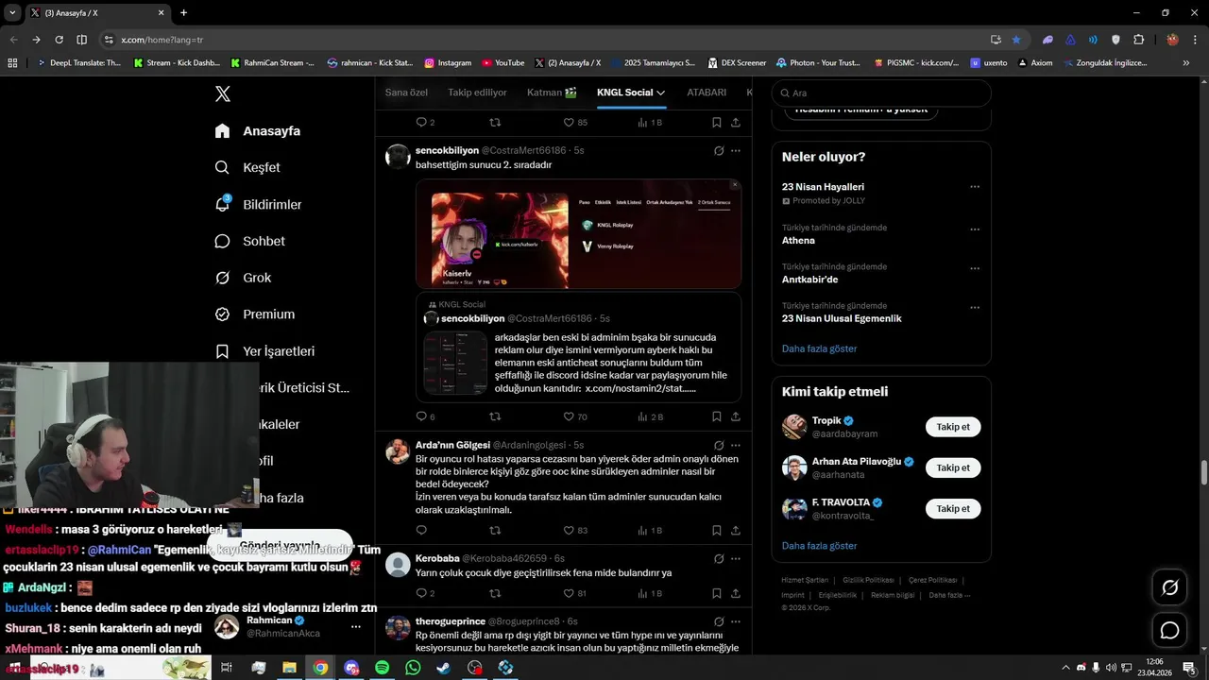Open Steam from the taskbar
The image size is (1209, 680).
pyautogui.click(x=443, y=668)
